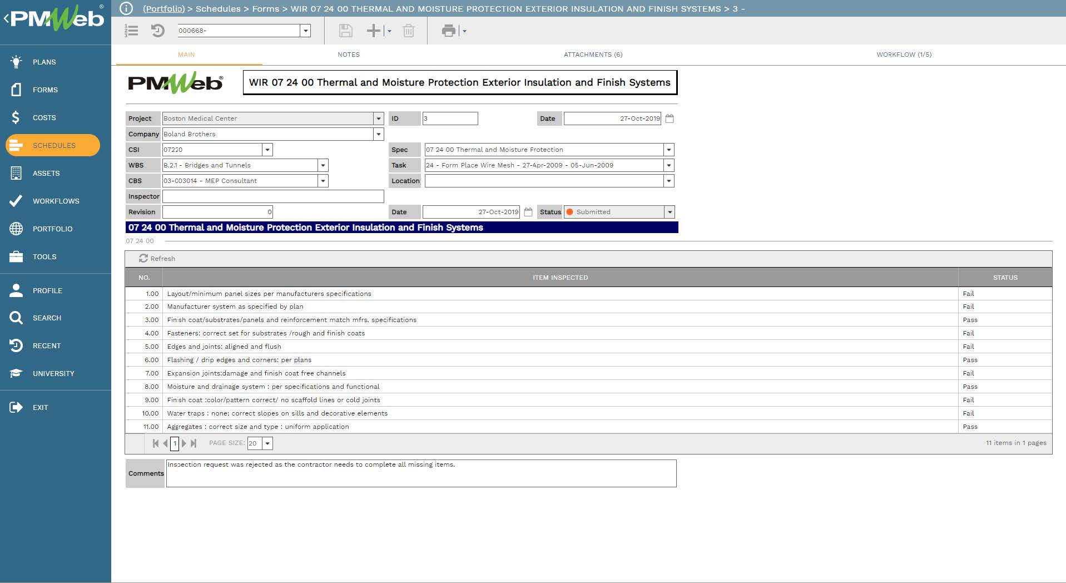The height and width of the screenshot is (583, 1066).
Task: Click the Print printer icon
Action: (449, 31)
